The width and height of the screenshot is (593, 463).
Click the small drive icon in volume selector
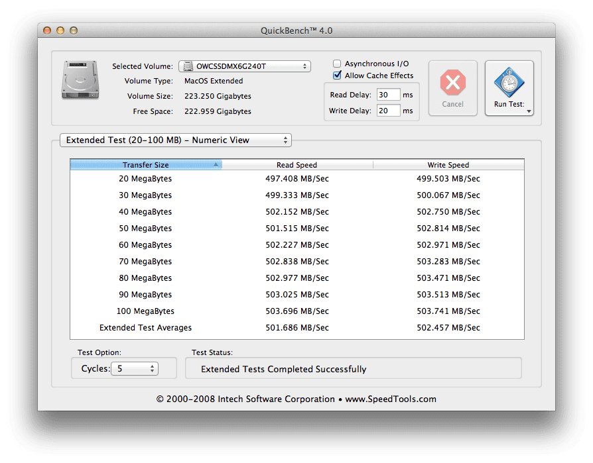(188, 66)
